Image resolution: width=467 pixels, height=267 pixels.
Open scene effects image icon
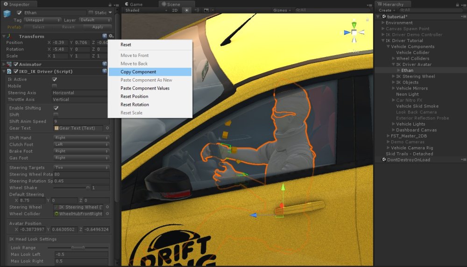(206, 10)
